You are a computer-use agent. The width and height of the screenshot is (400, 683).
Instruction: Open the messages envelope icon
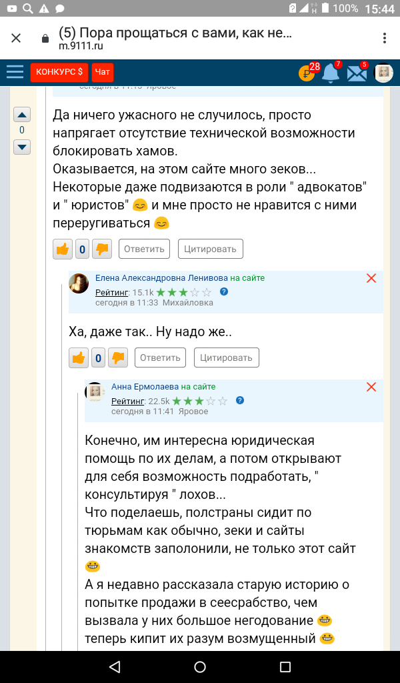point(357,73)
